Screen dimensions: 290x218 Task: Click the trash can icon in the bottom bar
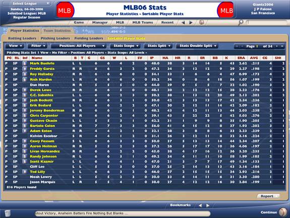tap(8, 213)
